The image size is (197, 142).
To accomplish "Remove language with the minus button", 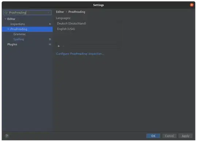I will [63, 46].
